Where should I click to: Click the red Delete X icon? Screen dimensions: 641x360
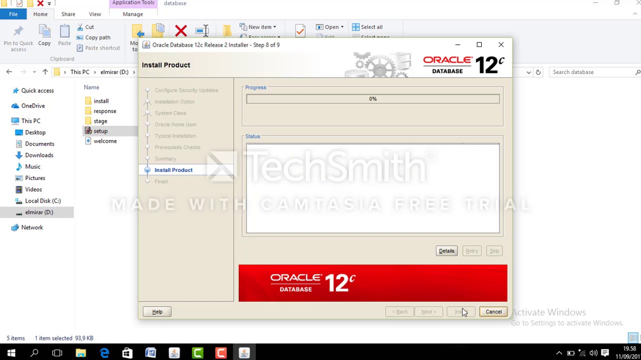(x=181, y=31)
